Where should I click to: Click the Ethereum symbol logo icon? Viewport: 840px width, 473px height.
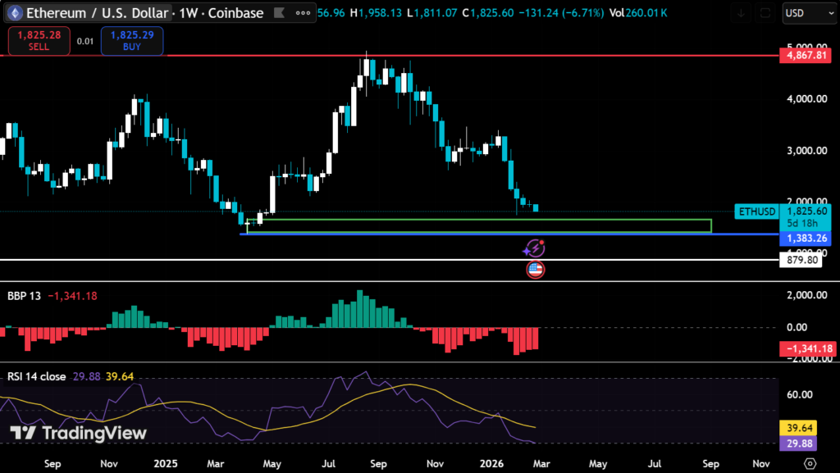[x=13, y=13]
